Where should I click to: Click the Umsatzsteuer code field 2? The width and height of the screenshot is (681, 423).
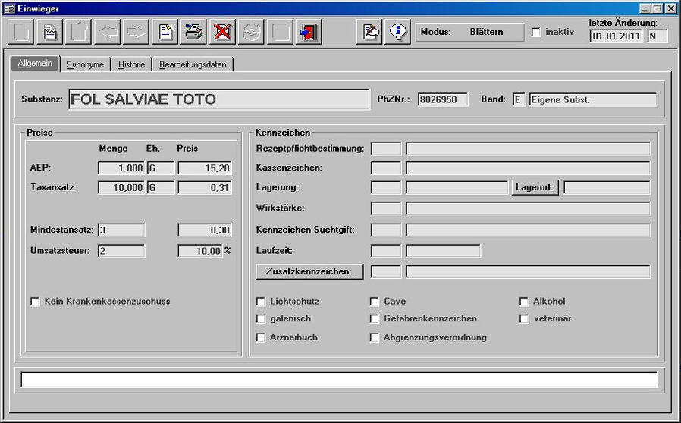click(x=121, y=251)
